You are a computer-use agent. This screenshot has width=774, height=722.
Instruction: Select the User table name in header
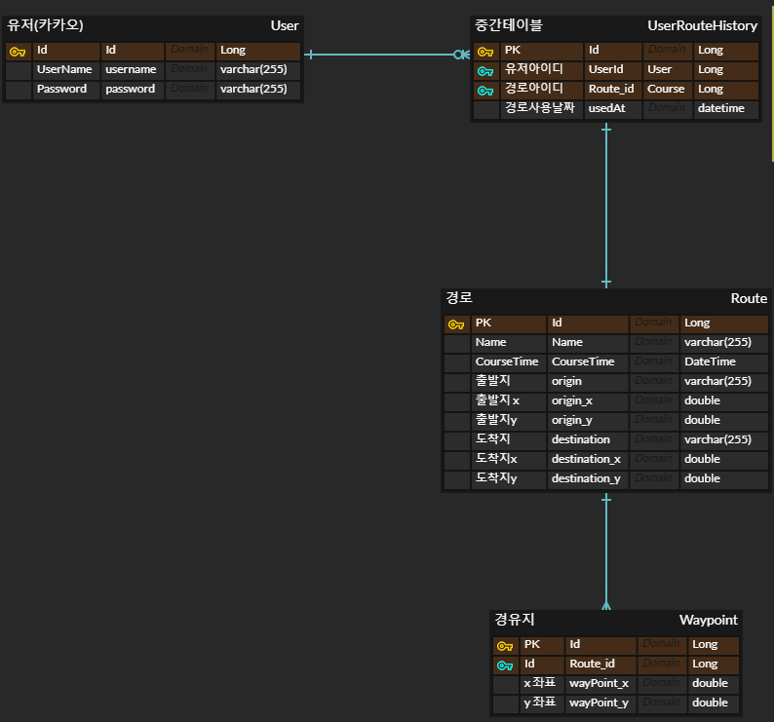[x=285, y=25]
